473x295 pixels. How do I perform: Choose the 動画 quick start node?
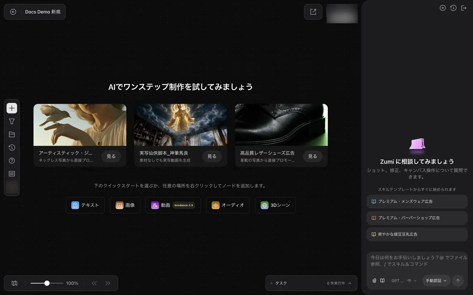173,205
